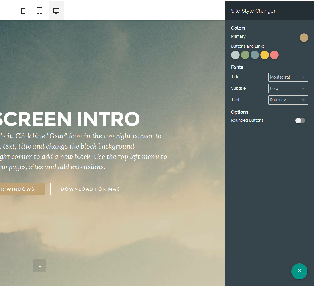314x286 pixels.
Task: Pick the pink button color swatch
Action: 274,55
